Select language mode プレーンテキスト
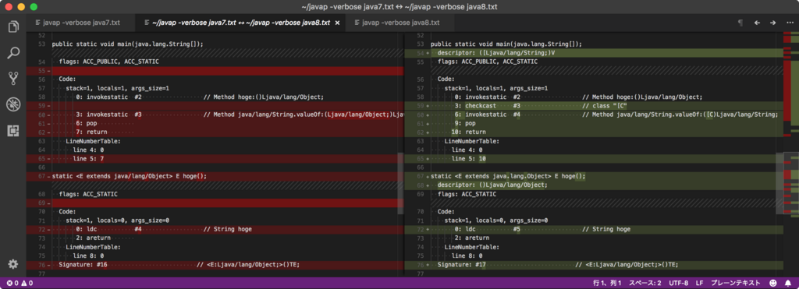 point(736,283)
